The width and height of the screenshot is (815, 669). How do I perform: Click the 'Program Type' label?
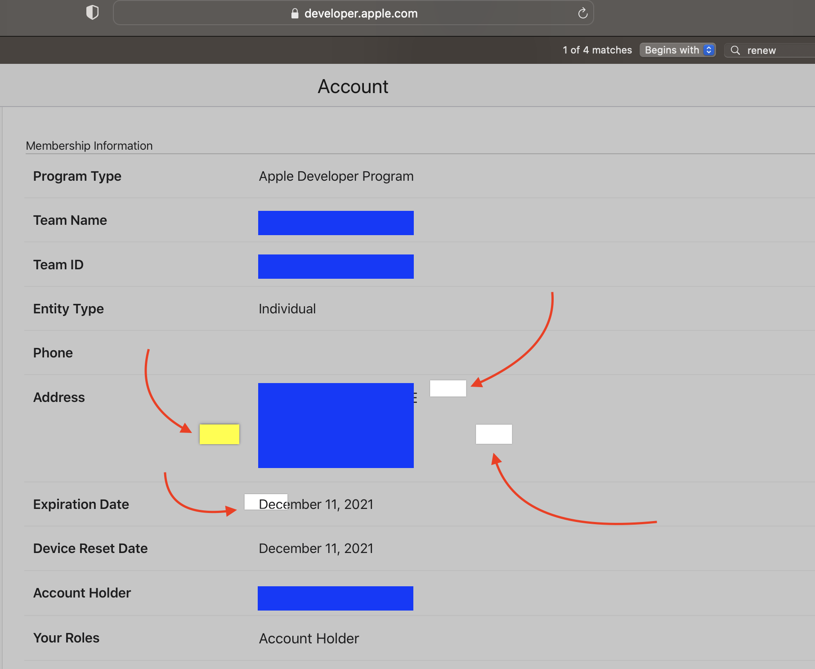(77, 176)
